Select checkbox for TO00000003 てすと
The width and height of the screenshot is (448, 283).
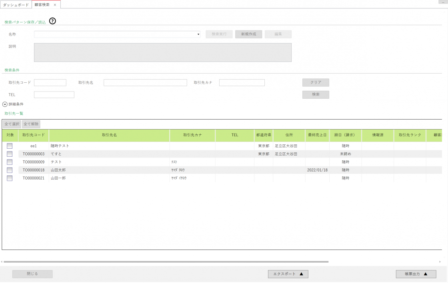[10, 154]
